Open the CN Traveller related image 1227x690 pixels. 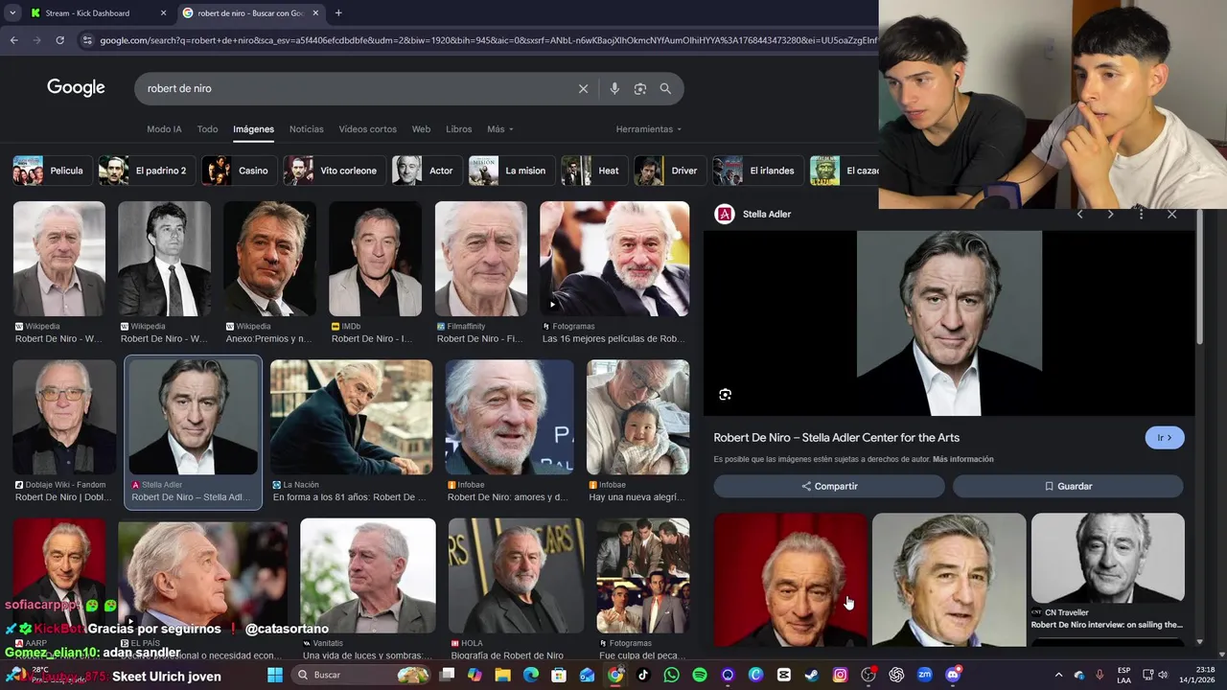[x=1107, y=559]
